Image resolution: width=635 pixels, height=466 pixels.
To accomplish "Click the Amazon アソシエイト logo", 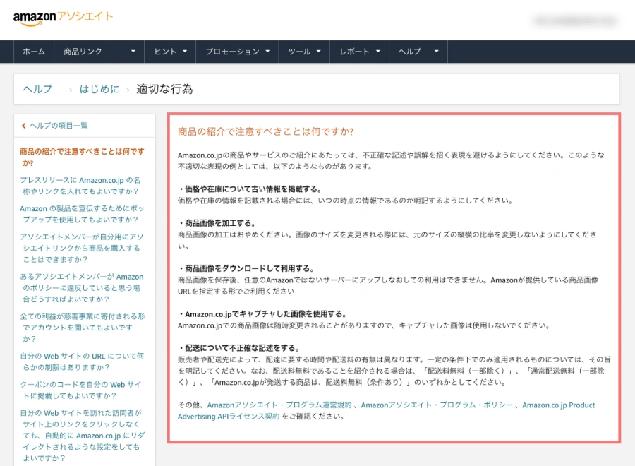I will click(x=64, y=18).
